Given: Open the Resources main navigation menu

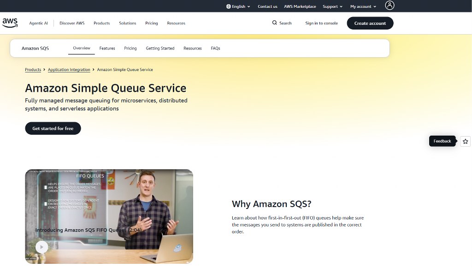Looking at the screenshot, I should pos(176,23).
